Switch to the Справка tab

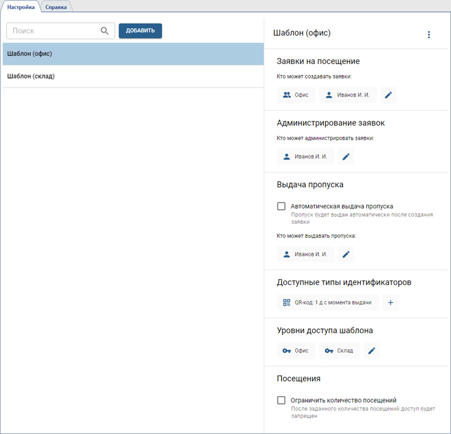point(56,7)
